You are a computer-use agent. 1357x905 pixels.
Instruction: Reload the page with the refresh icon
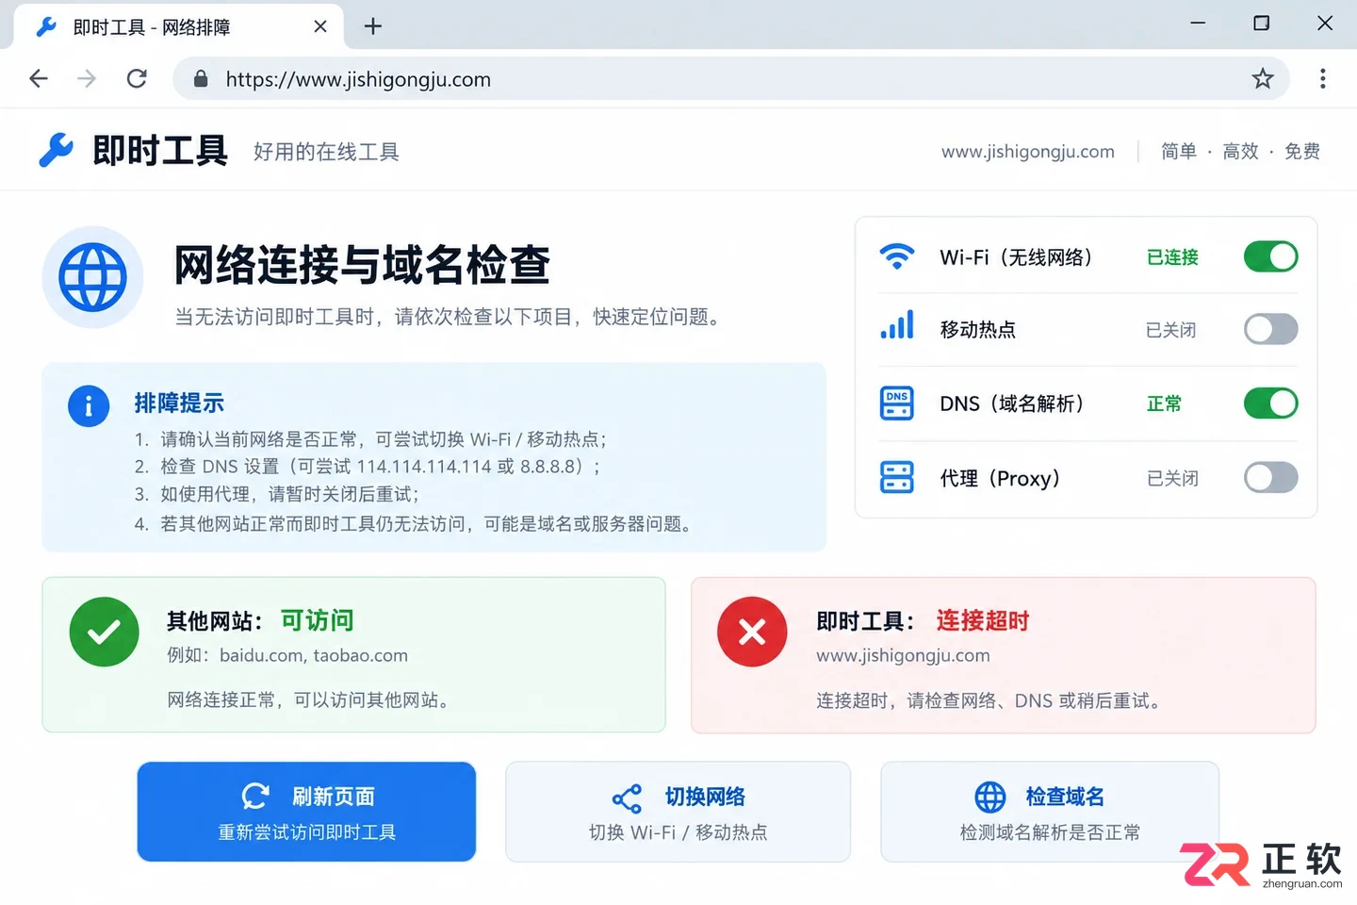137,78
